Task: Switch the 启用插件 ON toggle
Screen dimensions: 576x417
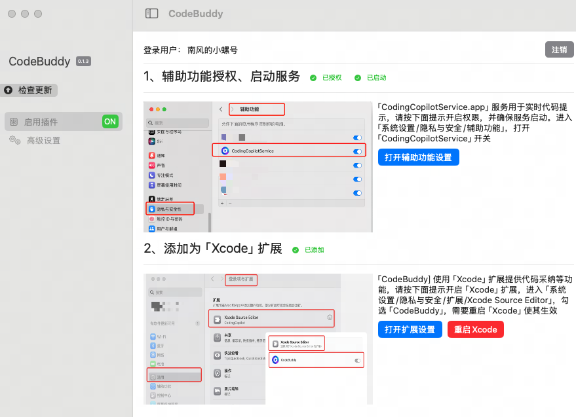Action: tap(110, 122)
